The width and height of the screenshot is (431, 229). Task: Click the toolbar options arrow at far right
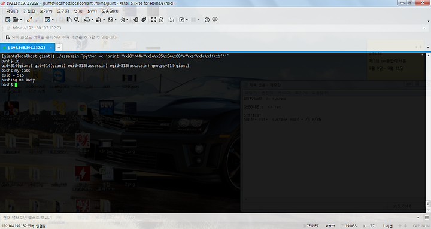click(x=428, y=21)
